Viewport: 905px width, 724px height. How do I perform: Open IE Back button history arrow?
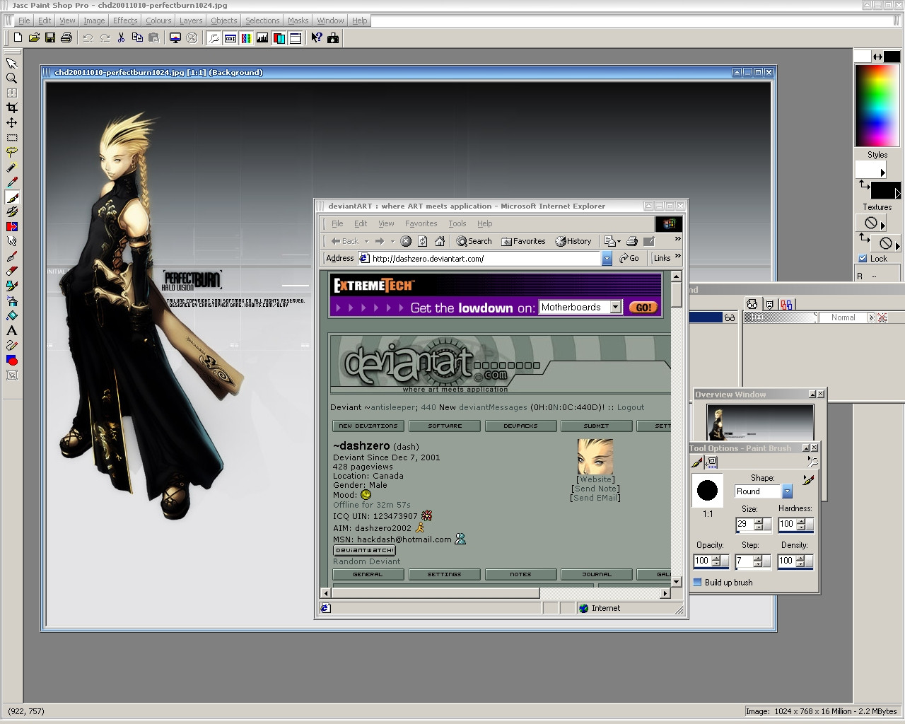(366, 242)
